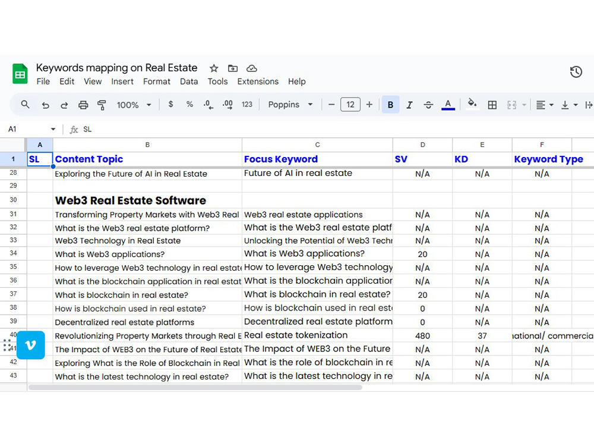Viewport: 594px width, 446px height.
Task: Undo the last action
Action: coord(46,105)
